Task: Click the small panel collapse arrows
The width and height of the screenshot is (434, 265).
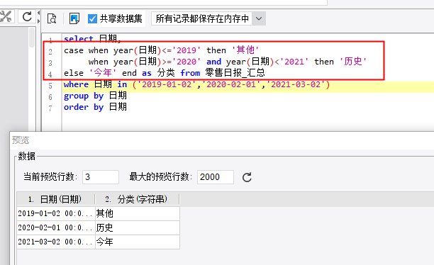Action: pyautogui.click(x=38, y=17)
